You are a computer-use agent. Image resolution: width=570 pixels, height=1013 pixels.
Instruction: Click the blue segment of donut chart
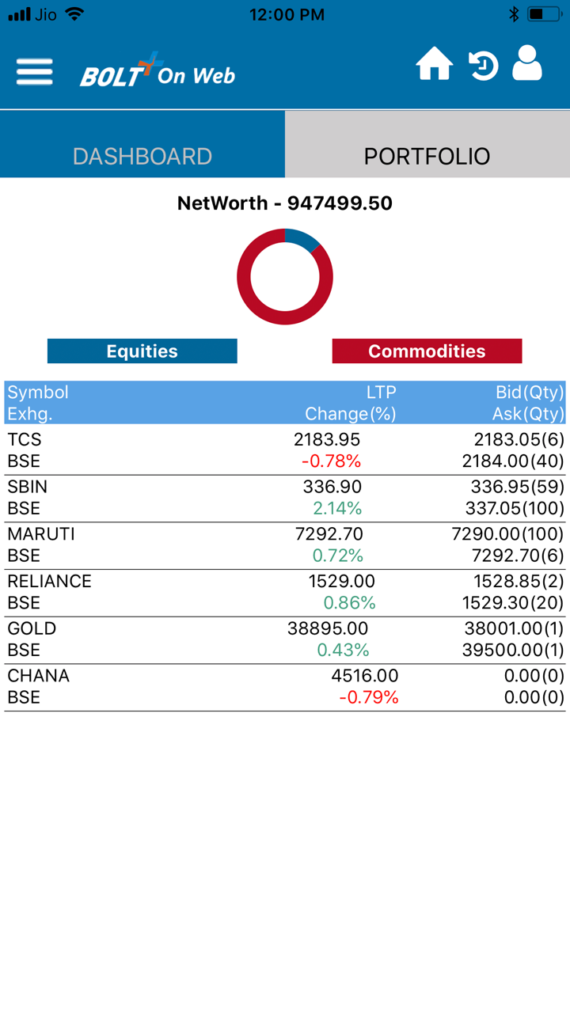click(x=301, y=238)
